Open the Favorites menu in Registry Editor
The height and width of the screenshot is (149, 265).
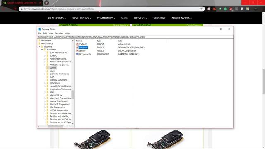59,33
